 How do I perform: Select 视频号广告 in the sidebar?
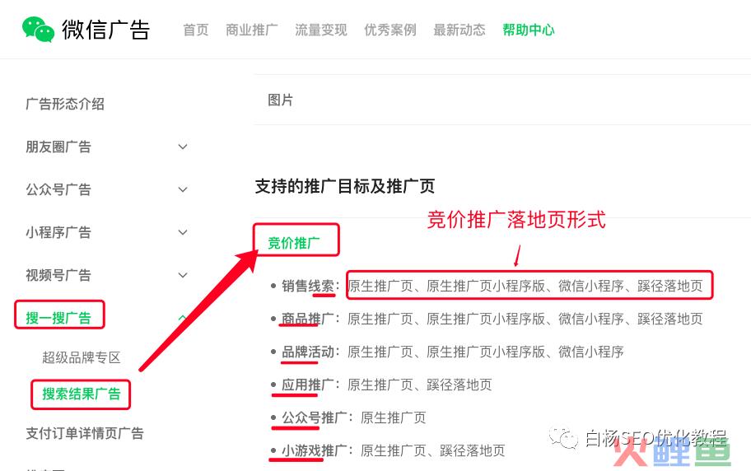[x=58, y=275]
